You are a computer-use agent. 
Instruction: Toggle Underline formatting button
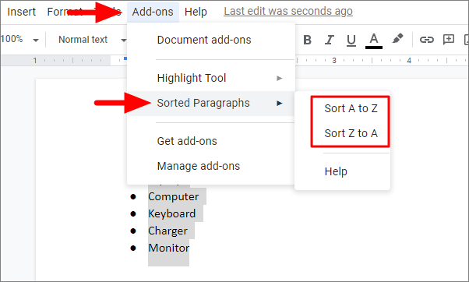[x=351, y=40]
